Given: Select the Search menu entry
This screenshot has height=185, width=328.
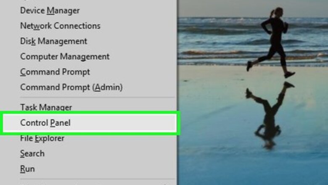Looking at the screenshot, I should (32, 153).
